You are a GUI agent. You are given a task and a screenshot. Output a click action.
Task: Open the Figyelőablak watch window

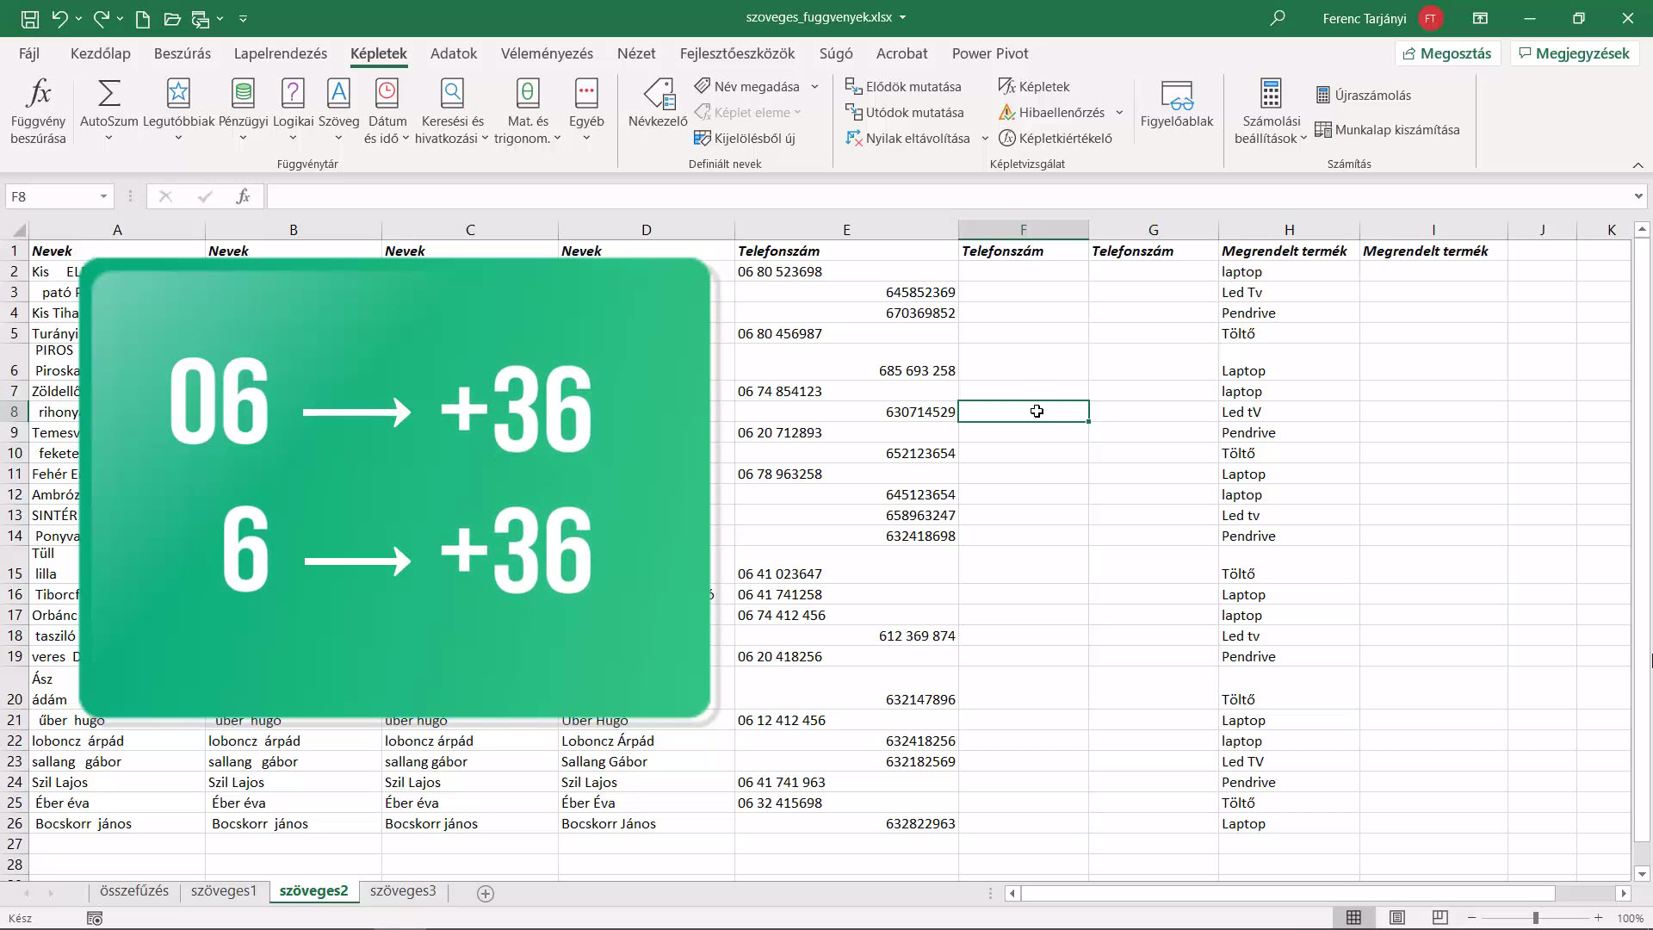coord(1177,103)
